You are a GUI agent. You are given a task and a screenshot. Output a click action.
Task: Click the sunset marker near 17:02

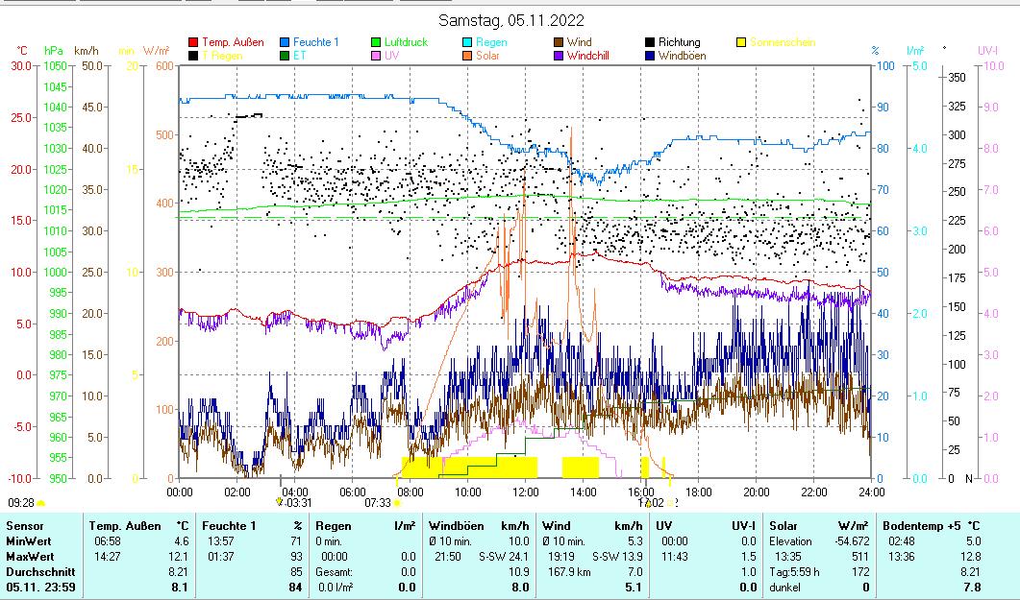[670, 503]
